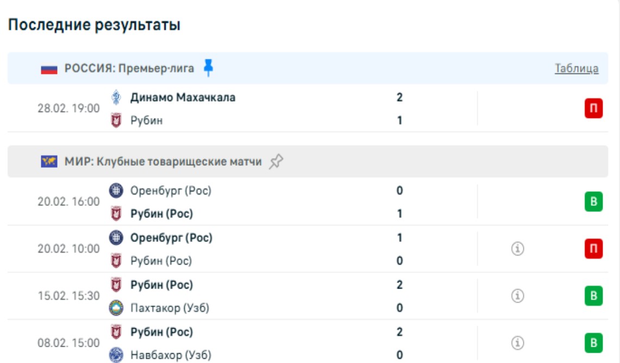Click Навбахор club logo
This screenshot has width=620, height=363.
click(x=116, y=355)
